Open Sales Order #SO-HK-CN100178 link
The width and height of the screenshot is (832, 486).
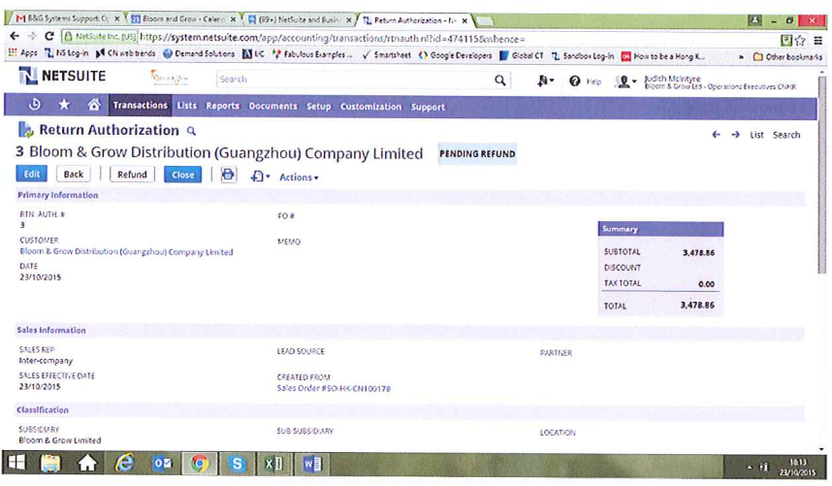[x=334, y=388]
